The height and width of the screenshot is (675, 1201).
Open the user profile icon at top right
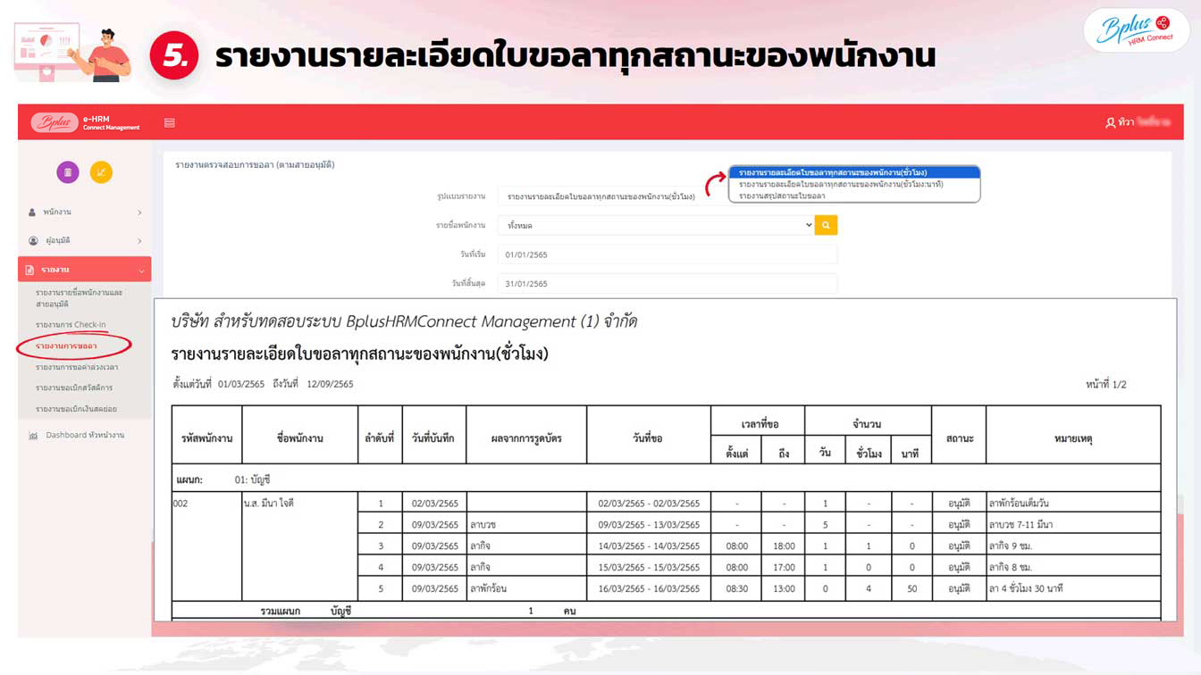coord(1111,122)
